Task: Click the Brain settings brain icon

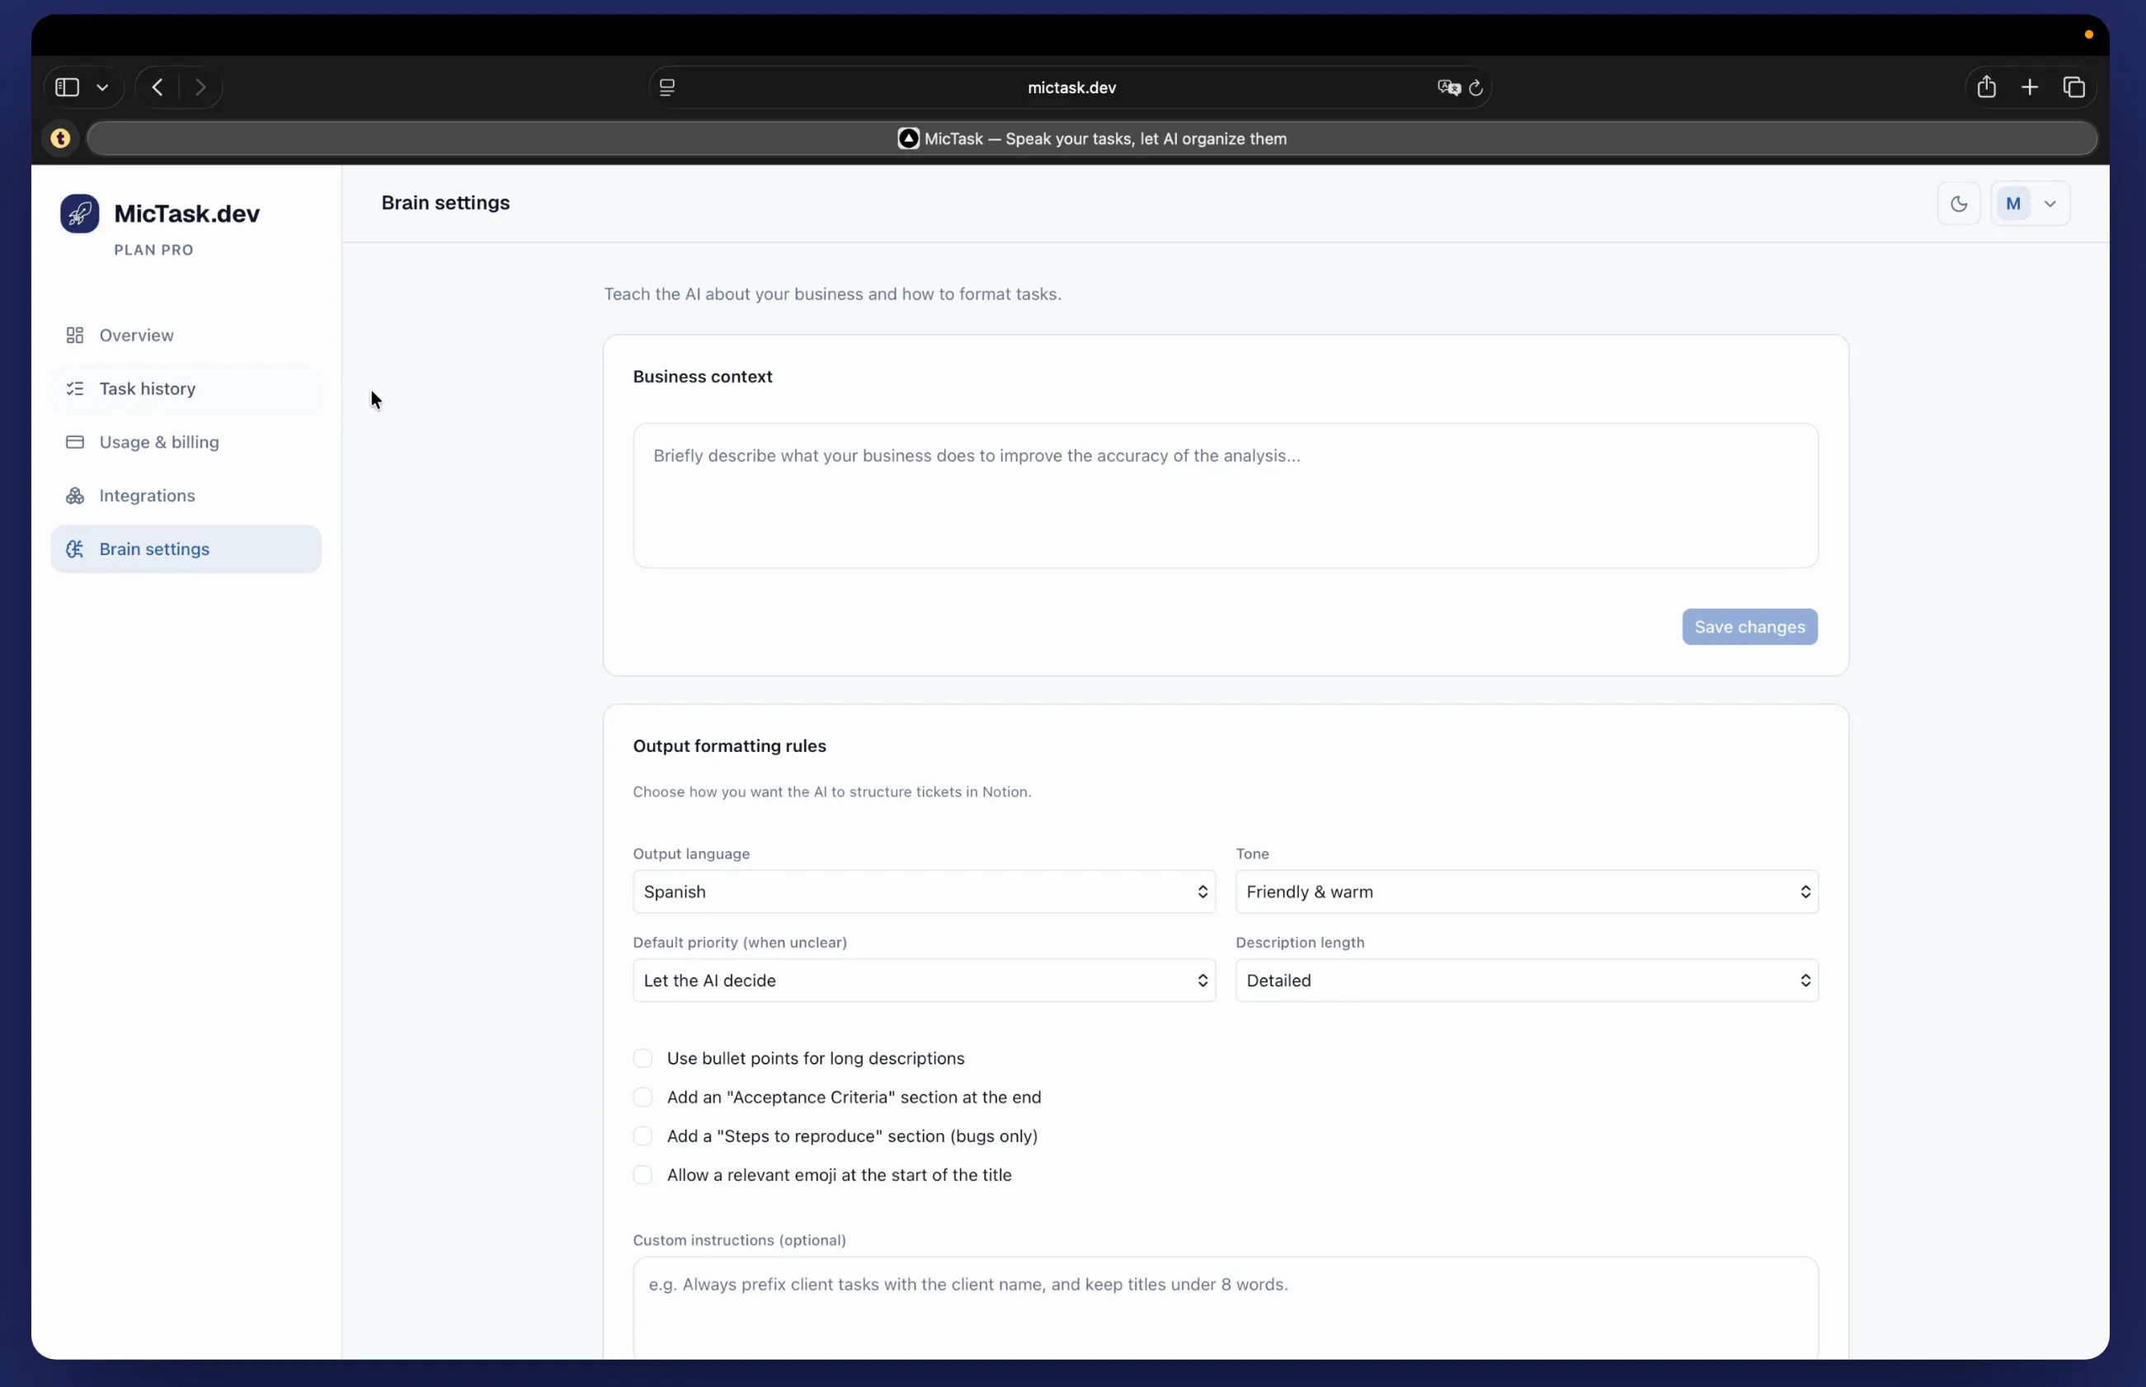Action: click(75, 549)
